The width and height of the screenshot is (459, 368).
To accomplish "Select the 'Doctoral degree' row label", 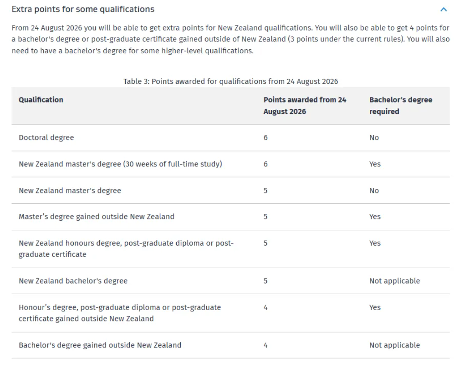I will click(46, 138).
